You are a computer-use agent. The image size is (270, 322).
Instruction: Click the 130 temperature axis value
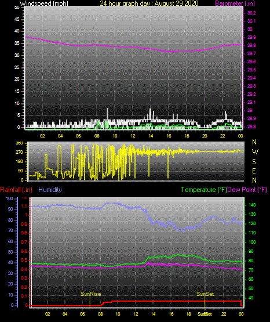[x=252, y=214]
